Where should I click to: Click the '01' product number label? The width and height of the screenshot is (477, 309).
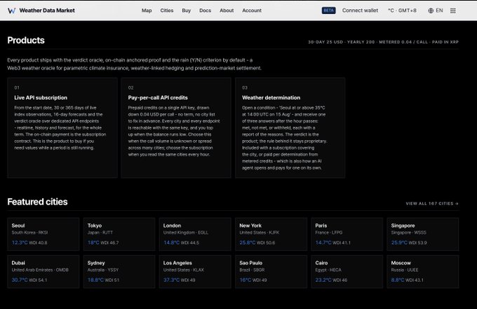click(17, 88)
